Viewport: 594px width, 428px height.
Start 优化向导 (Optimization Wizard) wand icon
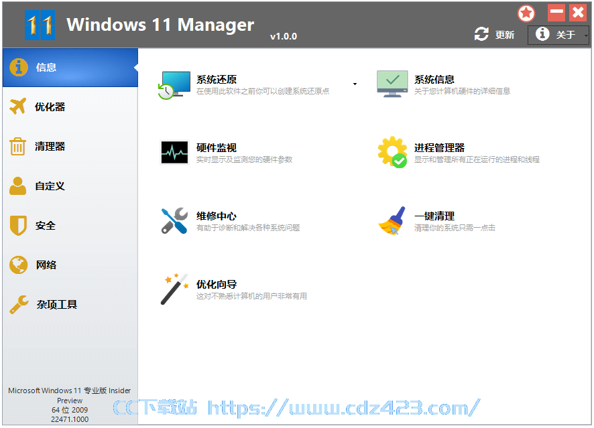pyautogui.click(x=174, y=289)
